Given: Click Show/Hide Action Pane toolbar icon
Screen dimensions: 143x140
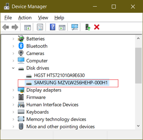Looking at the screenshot, I should [x=62, y=27].
